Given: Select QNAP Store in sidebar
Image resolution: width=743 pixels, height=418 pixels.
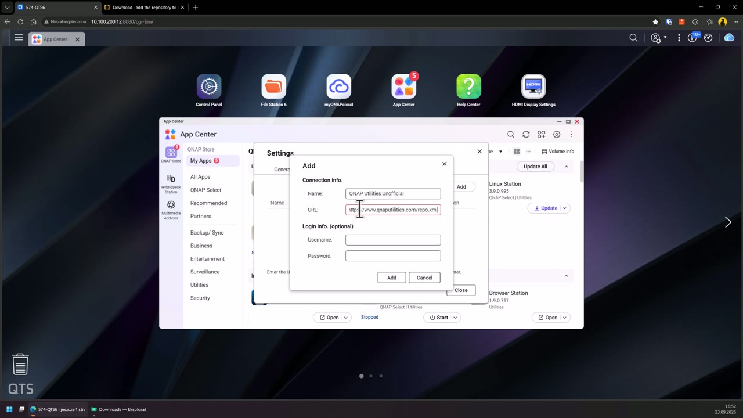Looking at the screenshot, I should pos(171,154).
